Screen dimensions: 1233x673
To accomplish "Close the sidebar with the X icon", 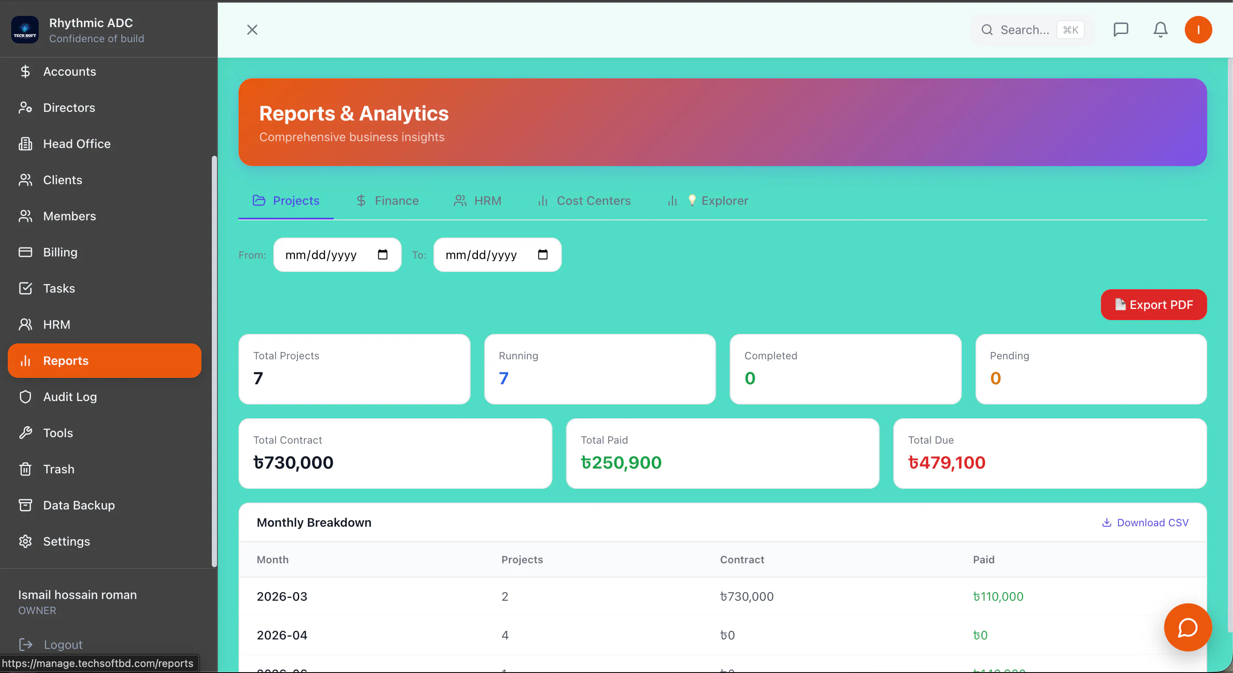I will tap(252, 30).
